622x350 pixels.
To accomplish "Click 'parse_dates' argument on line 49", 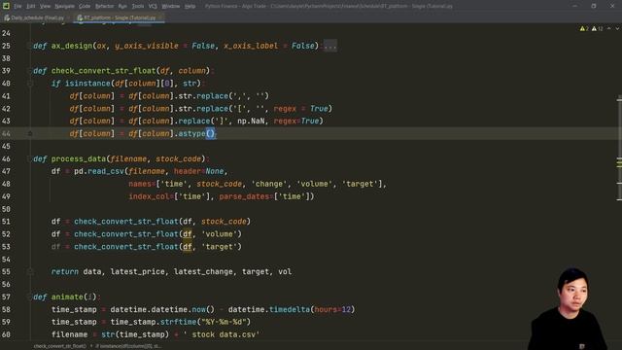I will 244,196.
